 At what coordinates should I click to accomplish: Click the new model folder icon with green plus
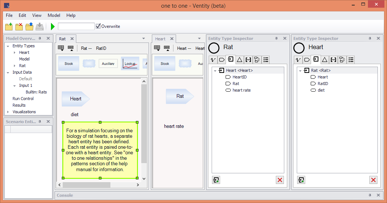coord(9,26)
